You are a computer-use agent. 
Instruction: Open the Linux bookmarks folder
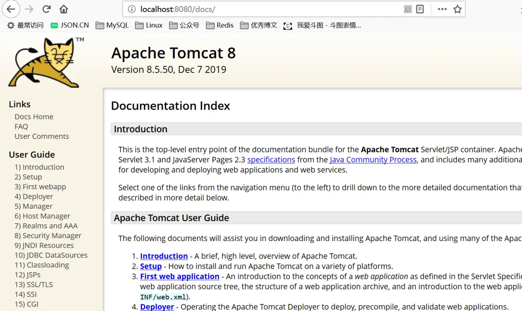149,25
